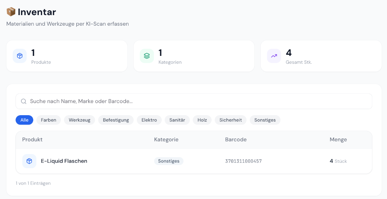
Task: Click the Kategorien stat label
Action: [x=170, y=62]
